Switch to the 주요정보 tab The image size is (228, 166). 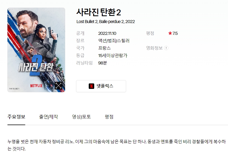16,117
